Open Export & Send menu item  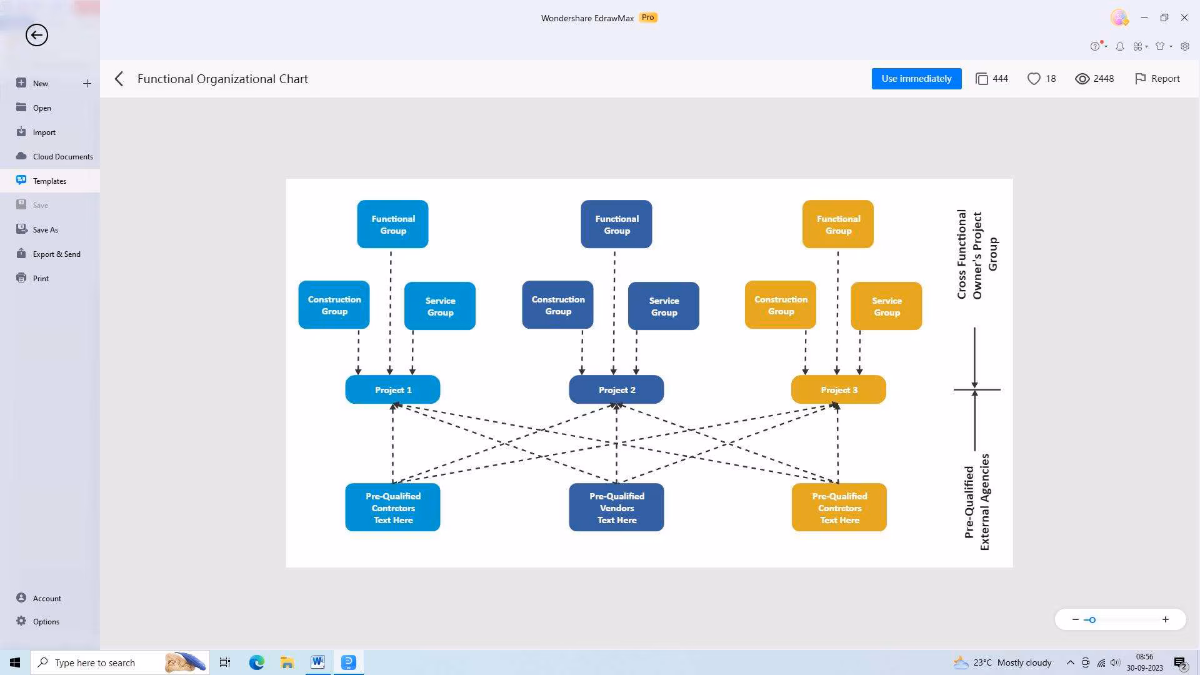[x=56, y=254]
